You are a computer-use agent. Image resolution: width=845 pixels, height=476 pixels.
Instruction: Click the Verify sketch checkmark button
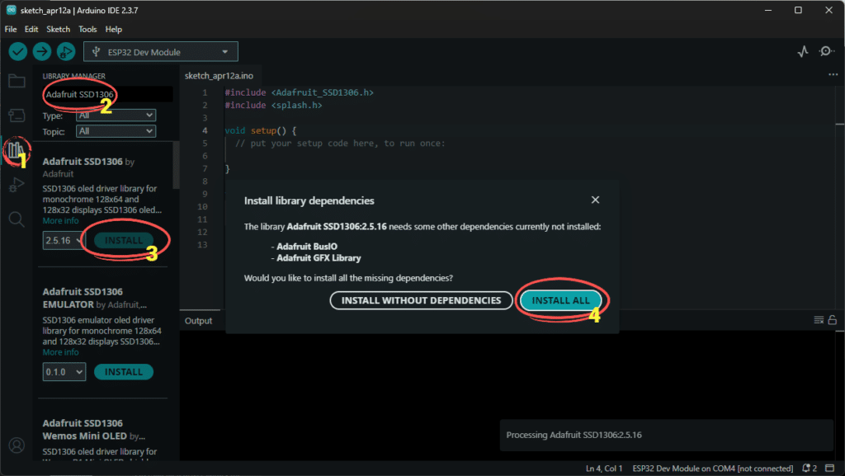18,52
